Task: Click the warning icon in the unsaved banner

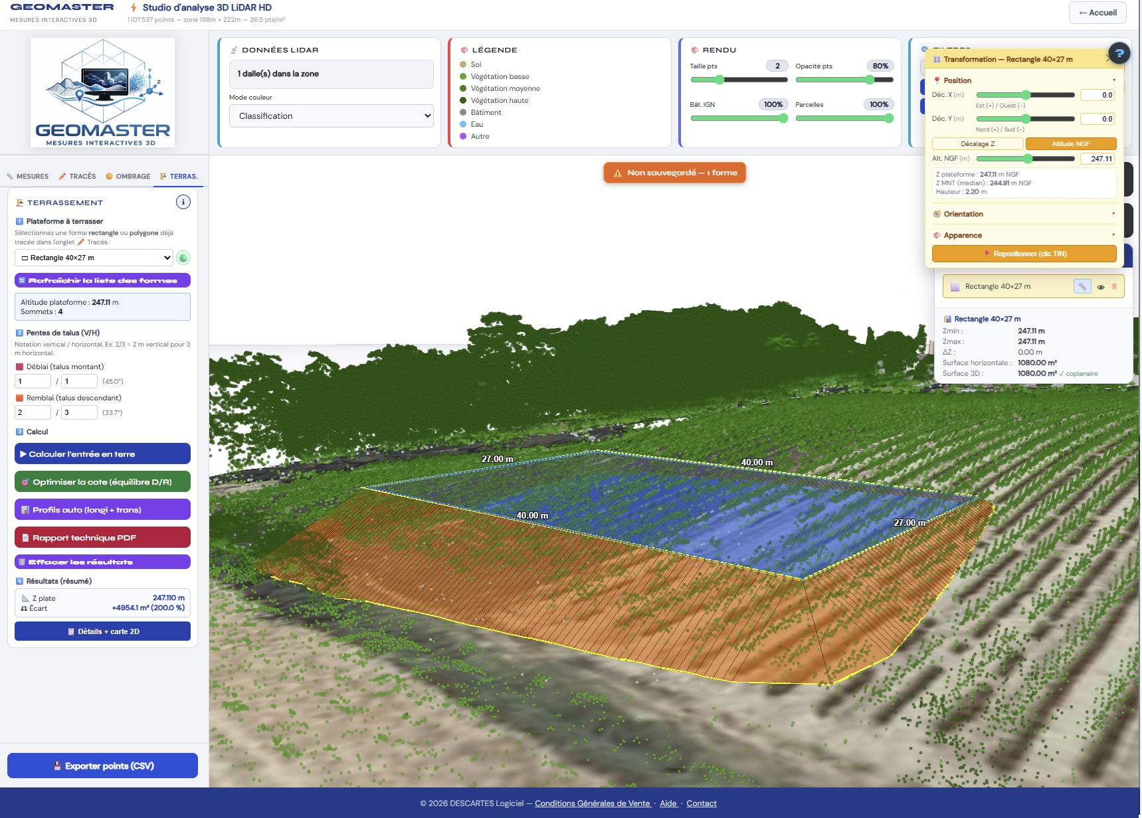Action: point(618,173)
